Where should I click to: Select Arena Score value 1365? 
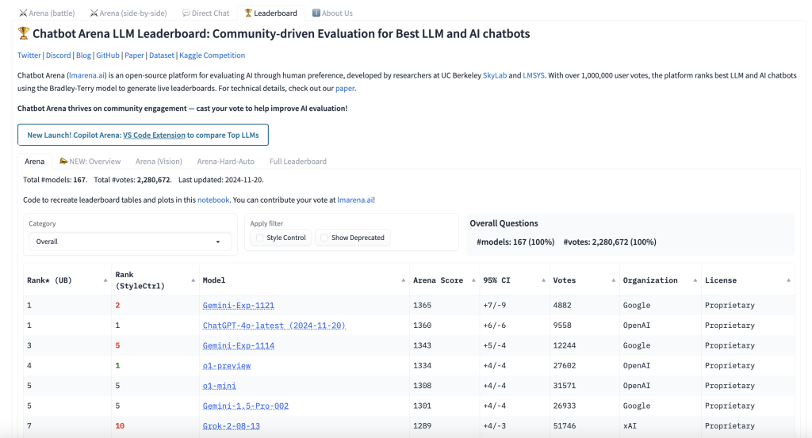[422, 306]
